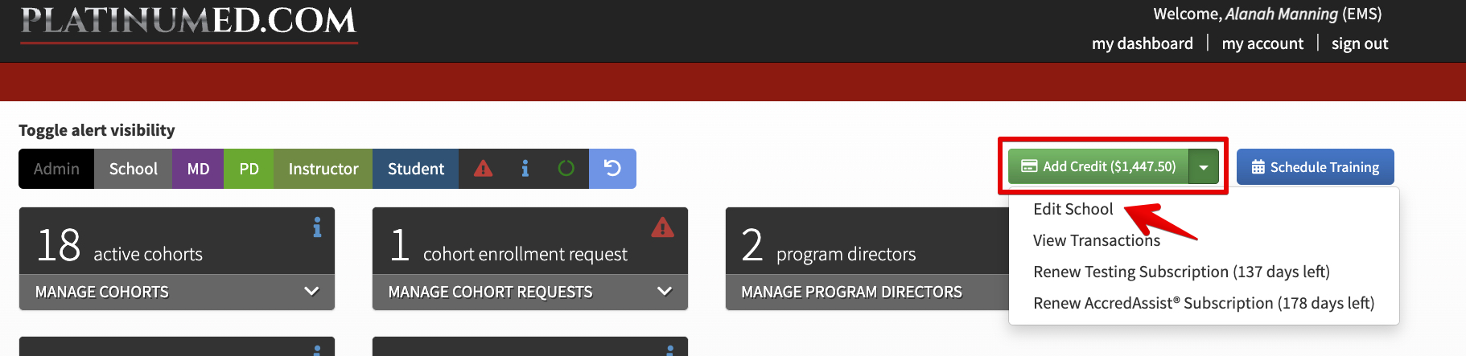Toggle PD alert visibility
This screenshot has width=1466, height=356.
(x=249, y=169)
